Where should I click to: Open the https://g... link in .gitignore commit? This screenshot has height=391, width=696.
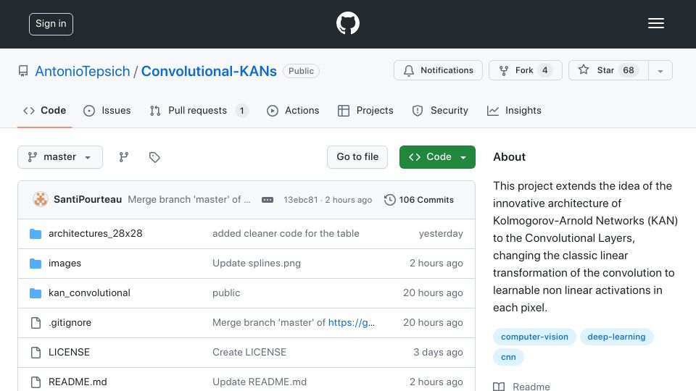[352, 323]
